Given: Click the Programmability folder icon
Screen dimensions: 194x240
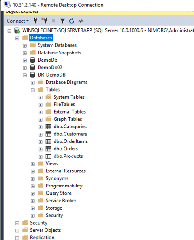Looking at the screenshot, I should pos(41,186).
